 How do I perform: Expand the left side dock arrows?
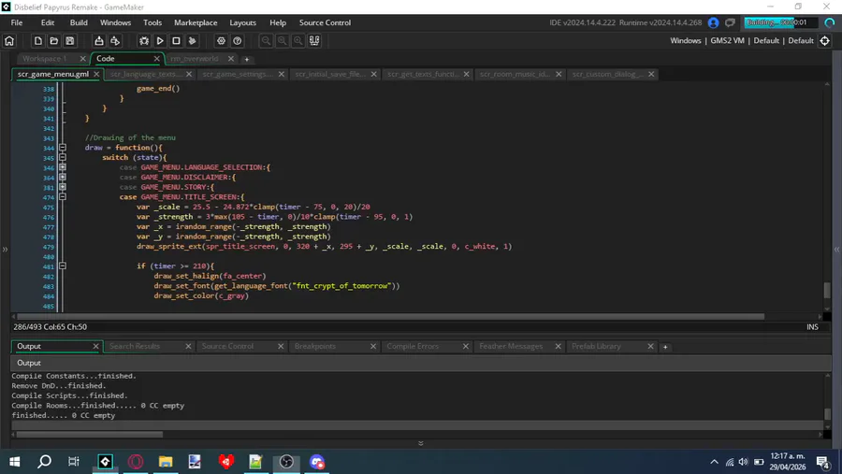(x=5, y=249)
